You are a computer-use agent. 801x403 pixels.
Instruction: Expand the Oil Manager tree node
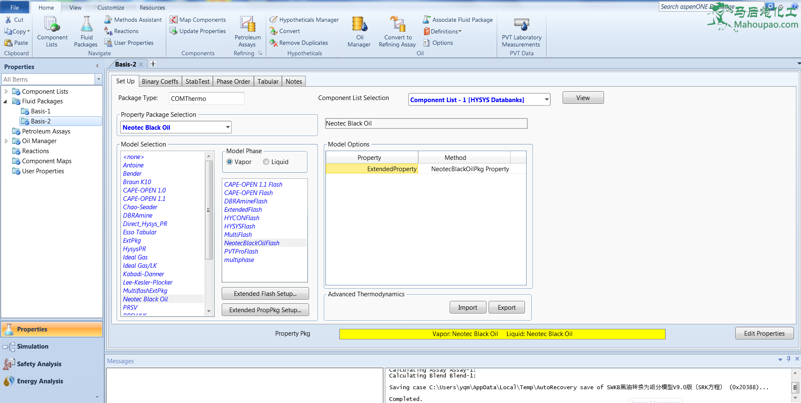coord(6,141)
